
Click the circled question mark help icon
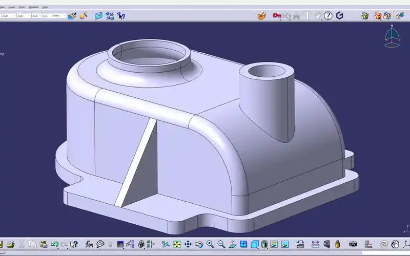tap(328, 16)
